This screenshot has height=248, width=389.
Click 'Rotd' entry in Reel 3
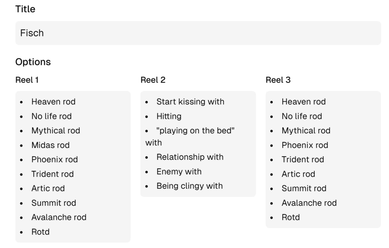[291, 217]
